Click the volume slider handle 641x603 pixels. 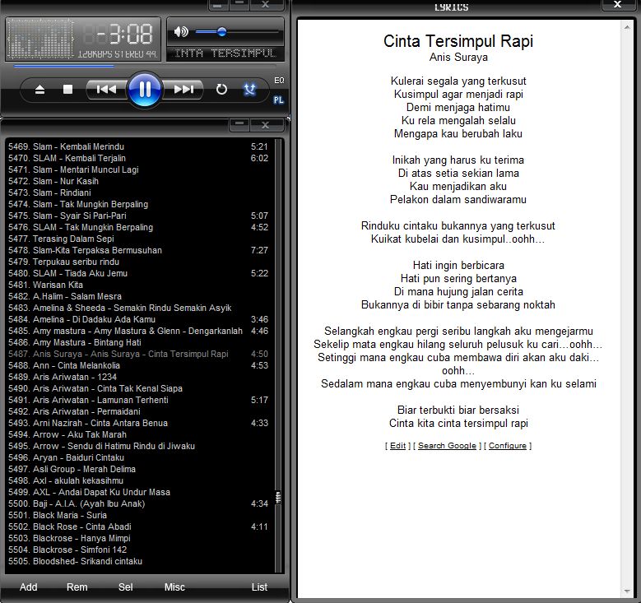(221, 32)
